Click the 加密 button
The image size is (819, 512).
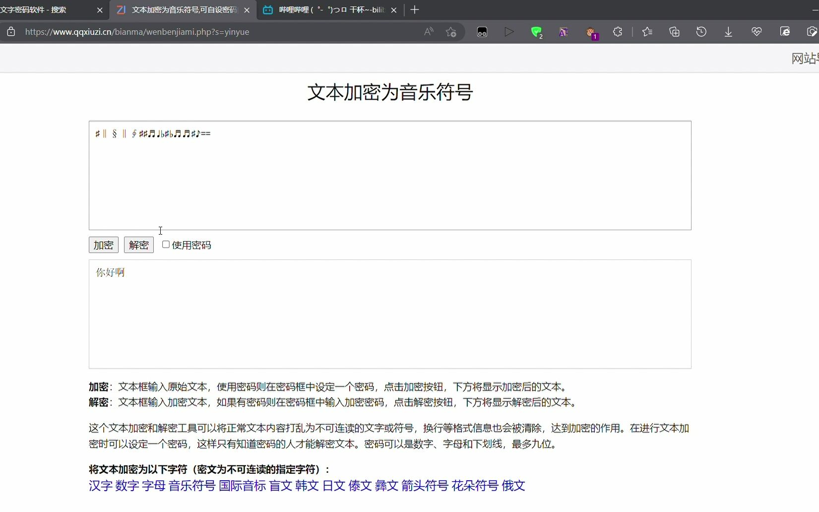(104, 245)
